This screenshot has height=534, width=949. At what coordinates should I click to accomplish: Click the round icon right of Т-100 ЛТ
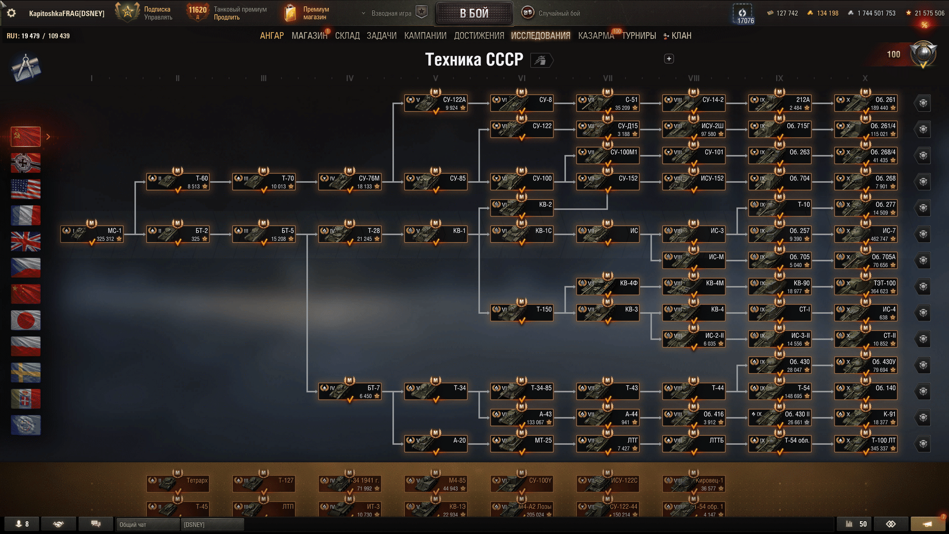[923, 444]
